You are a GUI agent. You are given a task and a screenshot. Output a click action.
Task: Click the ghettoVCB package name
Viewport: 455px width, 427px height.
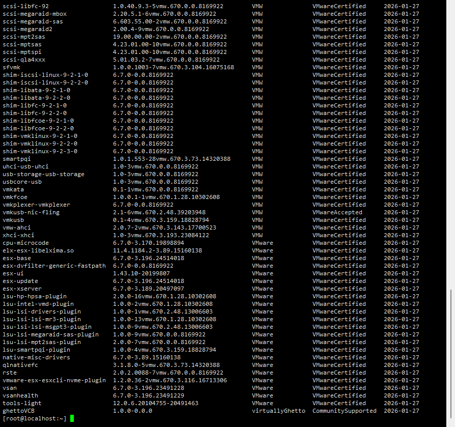[x=18, y=411]
